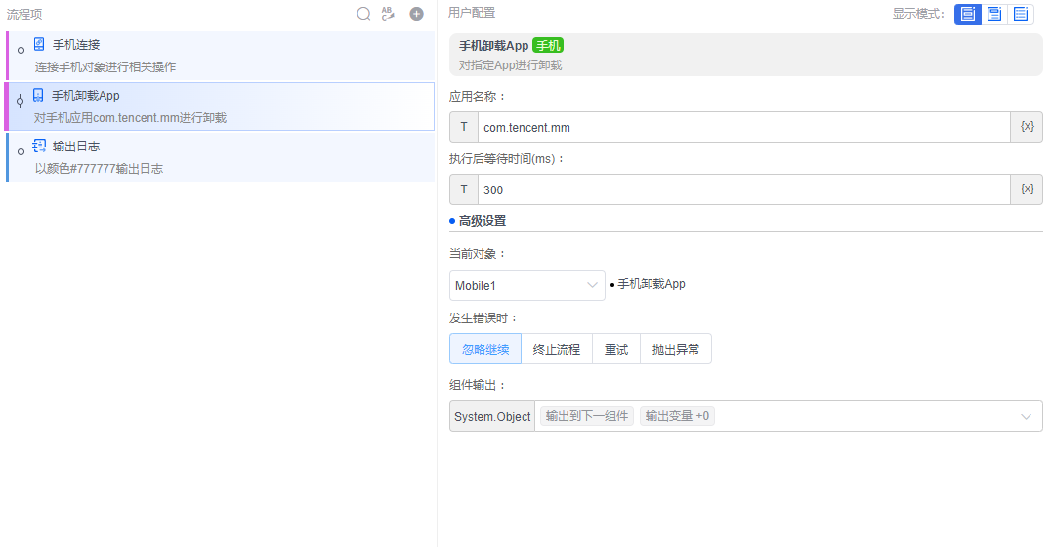Viewport: 1051px width, 547px height.
Task: Click the 手机卸载App text beside Mobile1
Action: [651, 284]
